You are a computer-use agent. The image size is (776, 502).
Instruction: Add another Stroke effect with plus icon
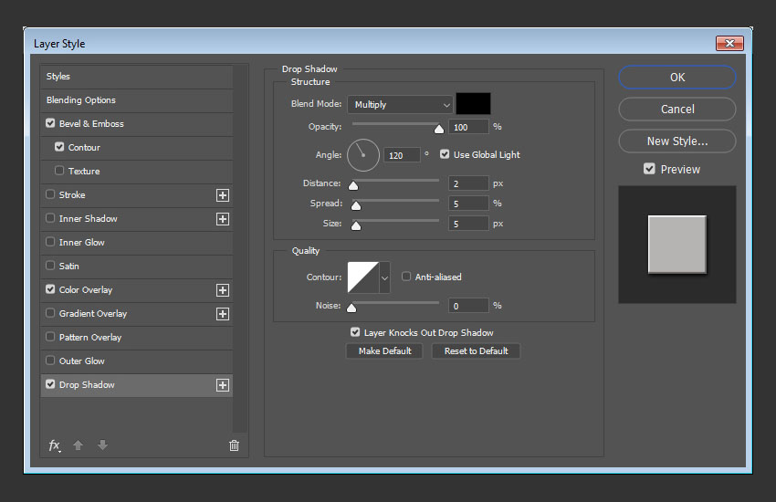click(x=223, y=195)
